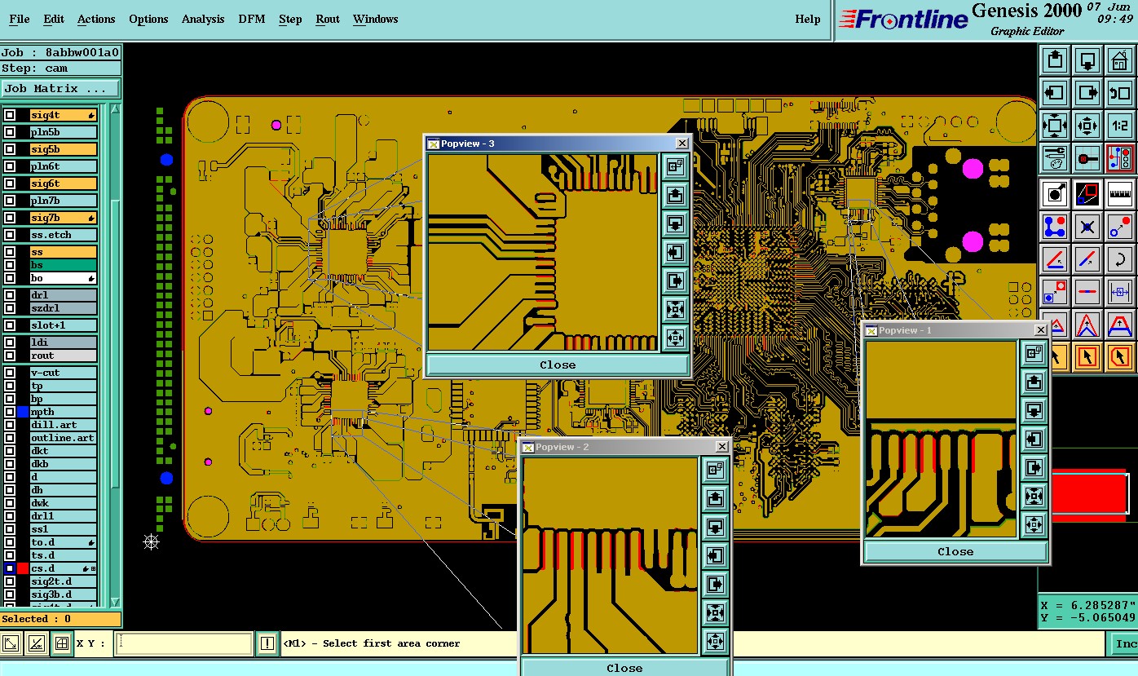Click the red color swatch of cs.d layer
The height and width of the screenshot is (676, 1138).
pyautogui.click(x=23, y=568)
